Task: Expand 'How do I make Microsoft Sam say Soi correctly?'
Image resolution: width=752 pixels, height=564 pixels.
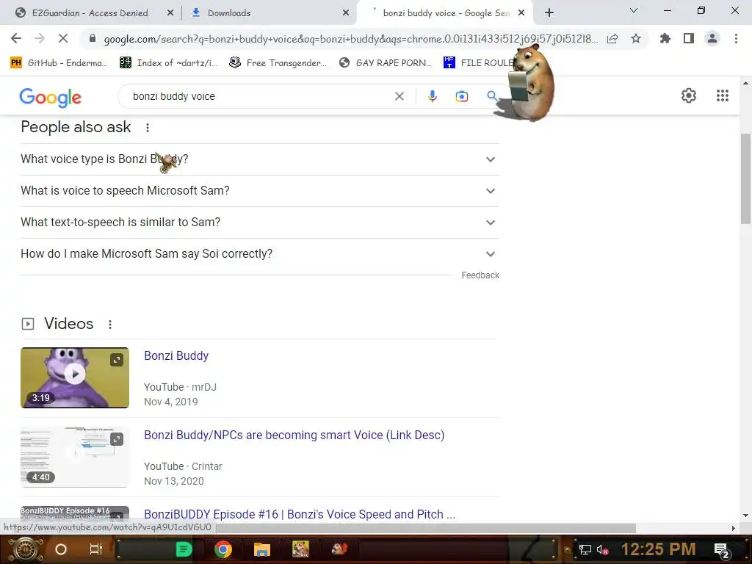Action: click(259, 254)
